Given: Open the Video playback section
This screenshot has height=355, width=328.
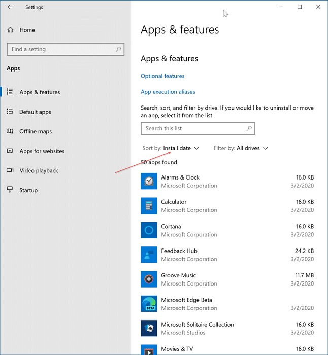Looking at the screenshot, I should (39, 171).
